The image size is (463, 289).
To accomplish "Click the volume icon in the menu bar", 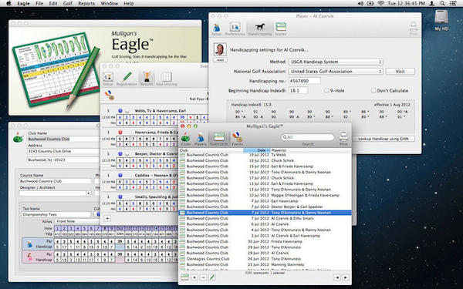I will click(x=360, y=3).
